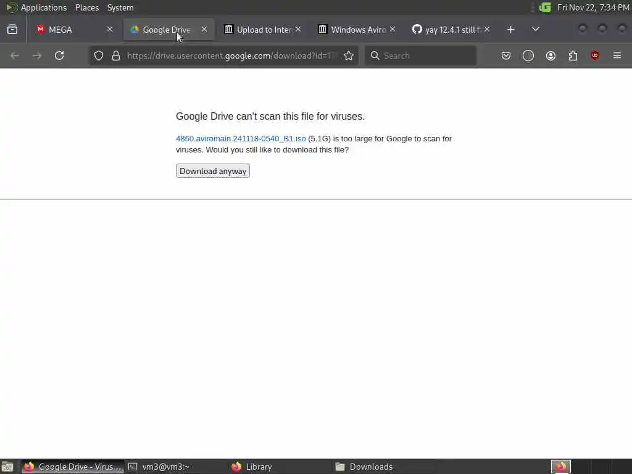Click the show desktop icon in panel
The image size is (632, 474).
(7, 467)
